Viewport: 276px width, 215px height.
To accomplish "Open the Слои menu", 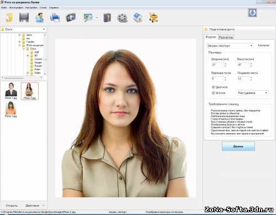I will 43,8.
